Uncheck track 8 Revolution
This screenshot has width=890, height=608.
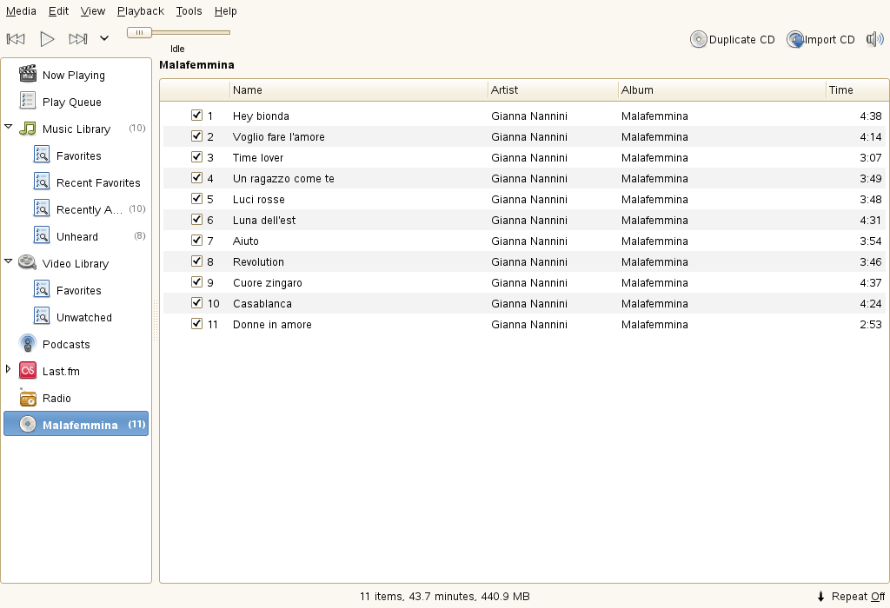pyautogui.click(x=196, y=261)
